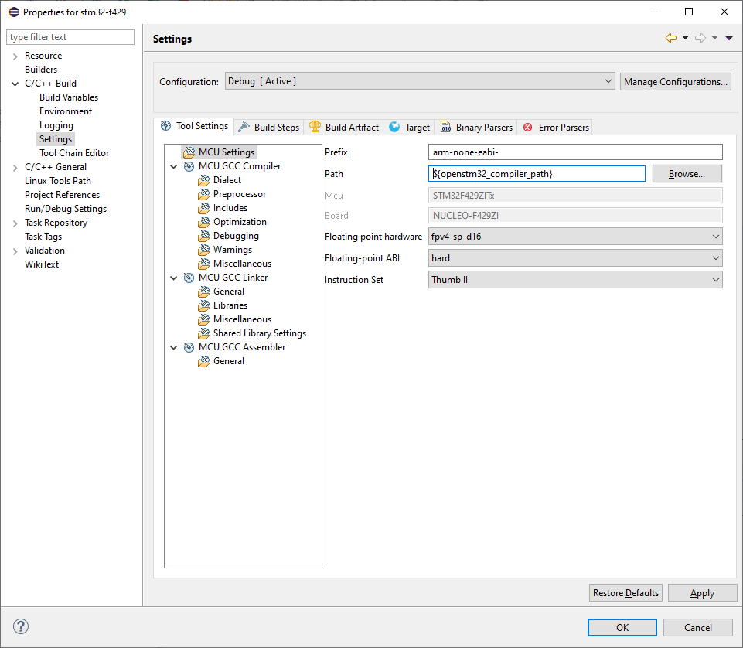Image resolution: width=743 pixels, height=648 pixels.
Task: Open the Floating-point ABI dropdown
Action: (x=575, y=258)
